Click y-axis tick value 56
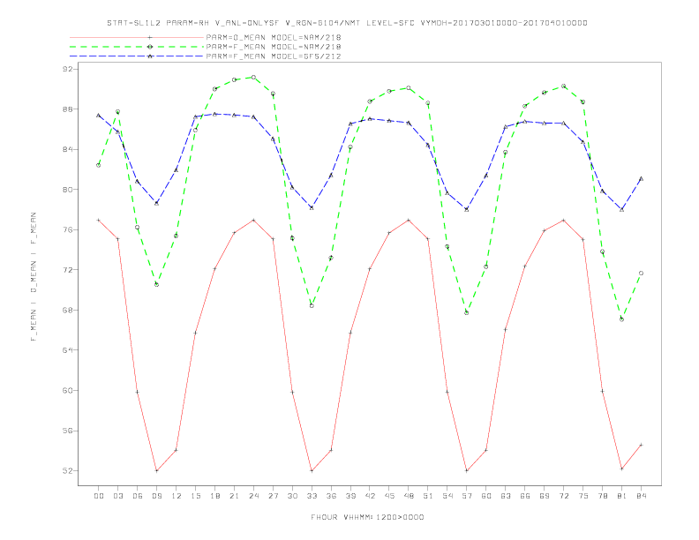Screen dimensions: 699x540 (x=67, y=431)
